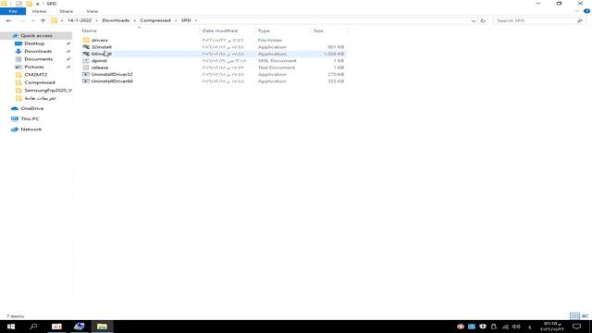Open CM2MT2 folder in navigation pane
The image size is (592, 333).
pos(36,75)
